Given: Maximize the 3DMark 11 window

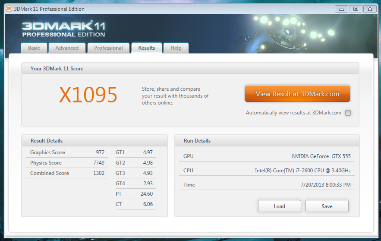Looking at the screenshot, I should point(356,9).
